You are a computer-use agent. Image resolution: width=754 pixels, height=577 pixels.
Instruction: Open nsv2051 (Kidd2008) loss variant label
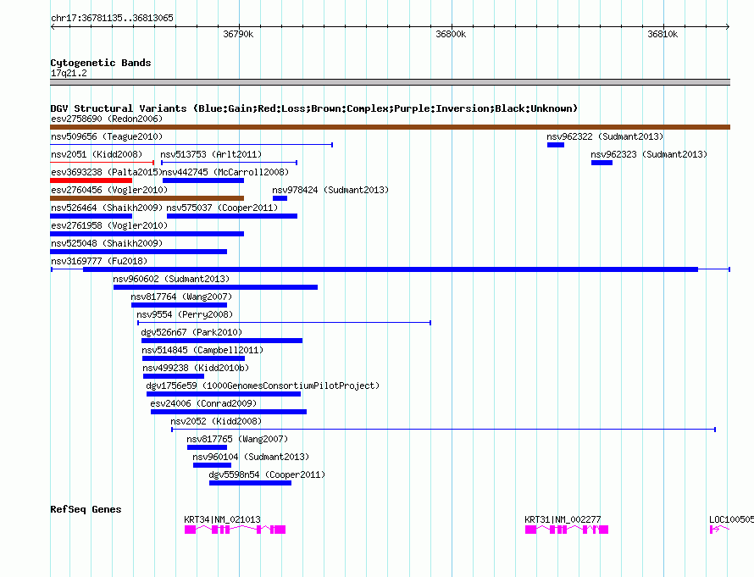97,154
